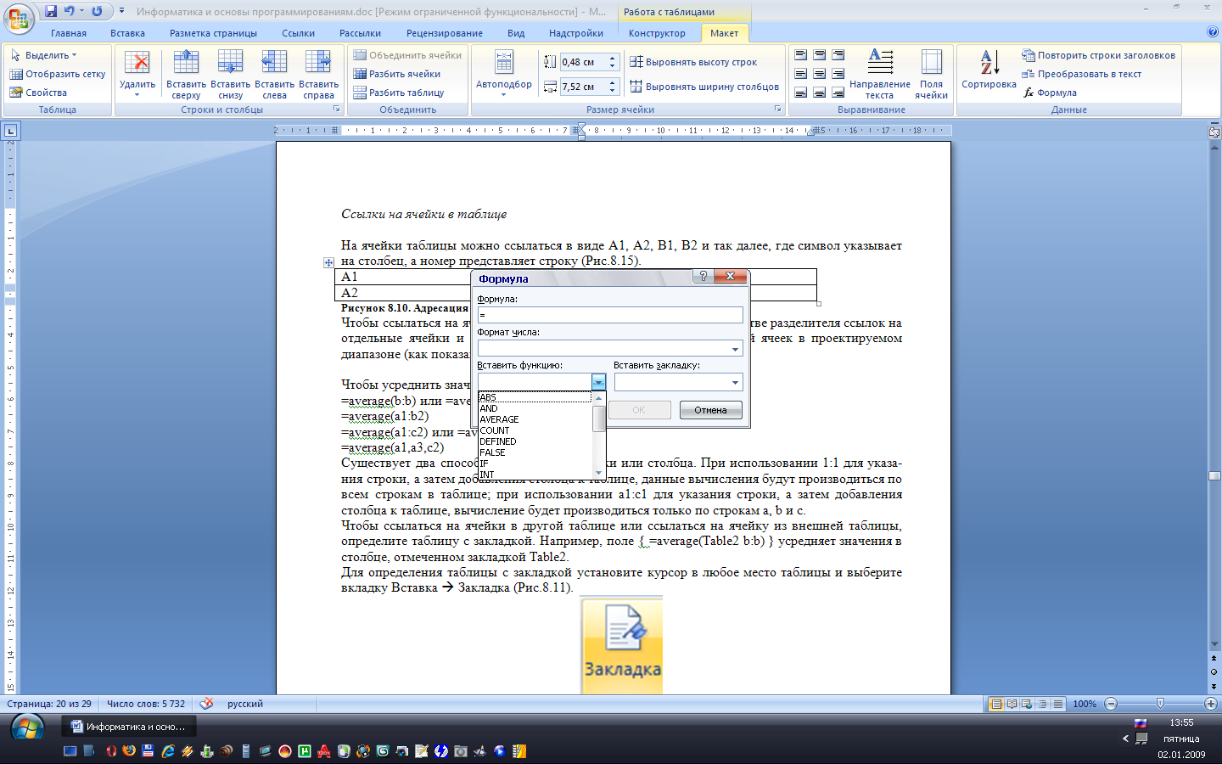1222x764 pixels.
Task: Click Split Cells (Разбить ячейки)
Action: pos(397,74)
